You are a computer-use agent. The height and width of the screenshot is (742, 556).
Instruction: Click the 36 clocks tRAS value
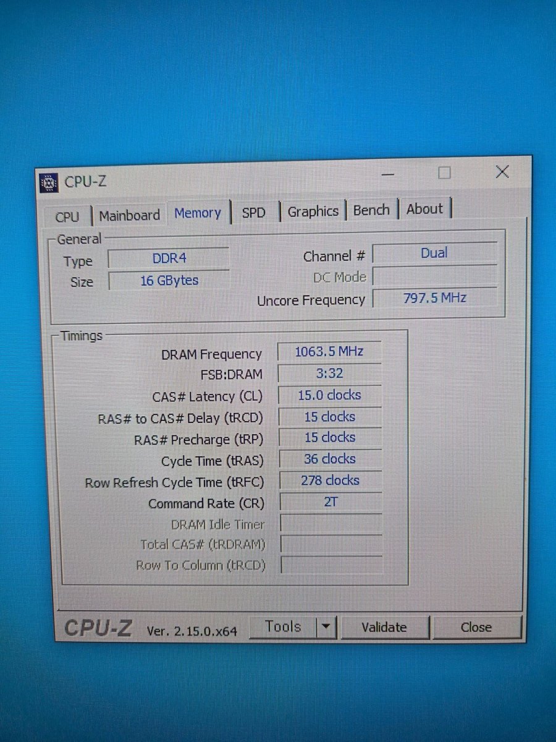point(331,459)
